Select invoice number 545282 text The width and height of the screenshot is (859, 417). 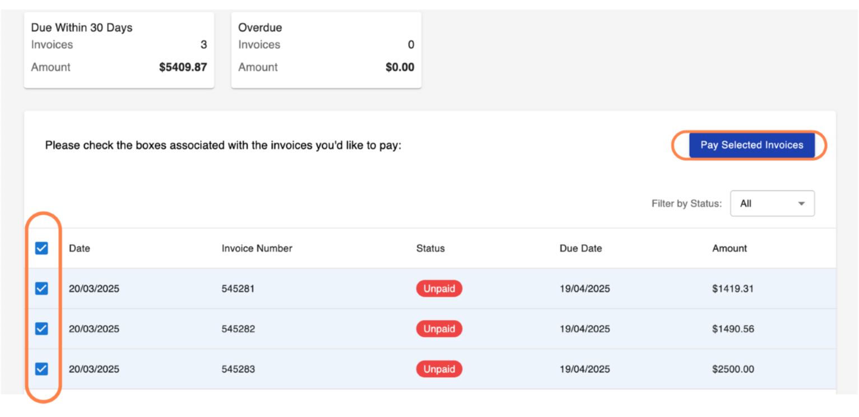(238, 329)
